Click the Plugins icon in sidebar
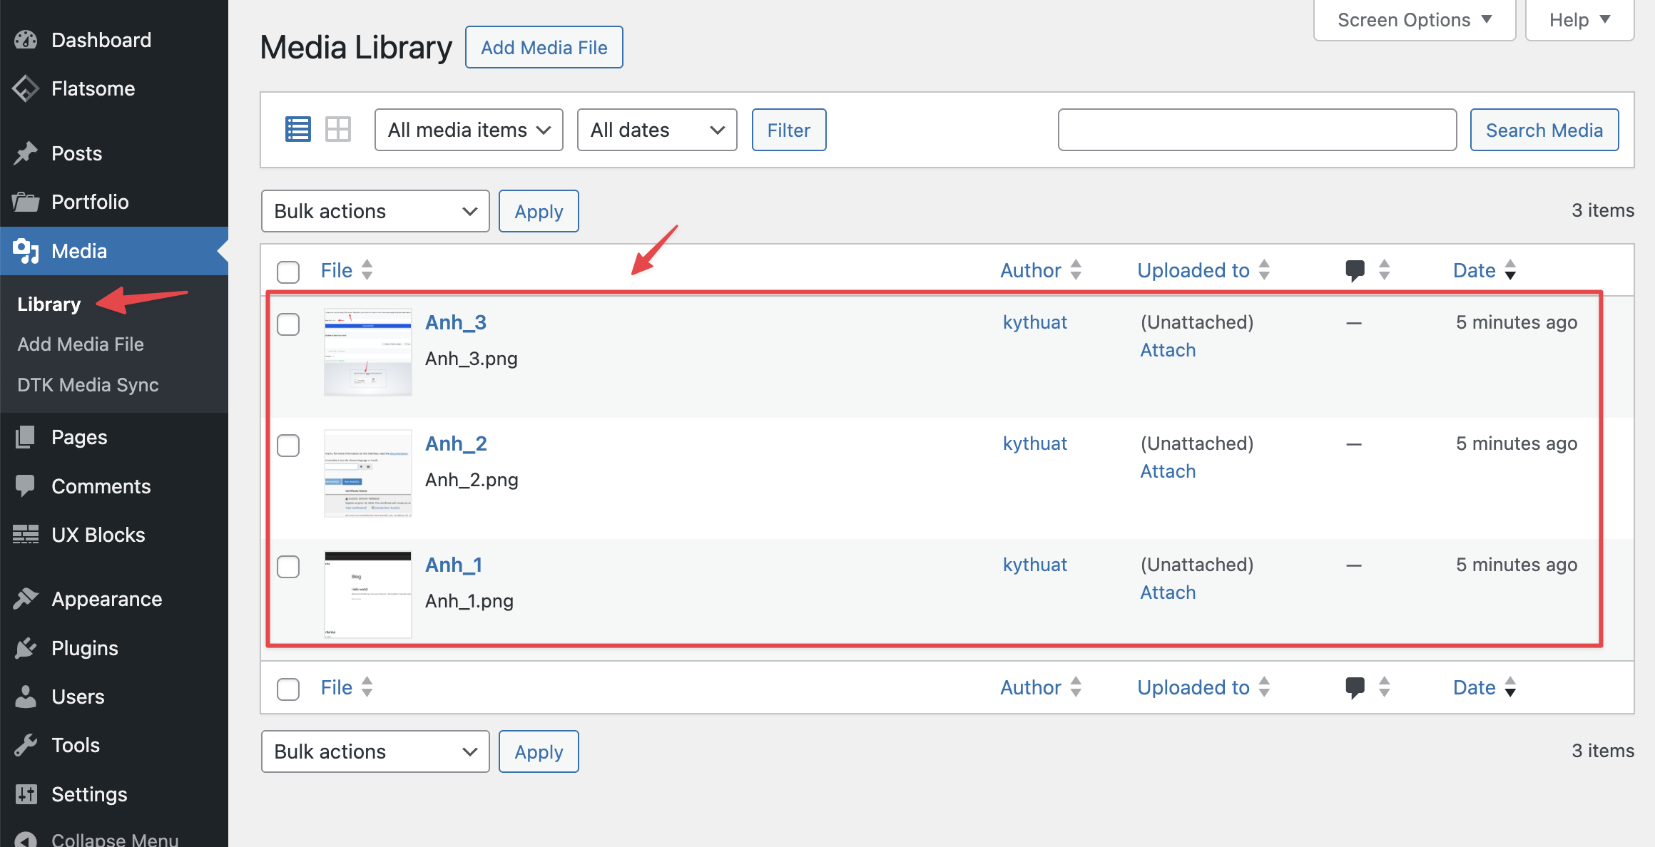Screen dimensions: 1655x847 [x=26, y=647]
